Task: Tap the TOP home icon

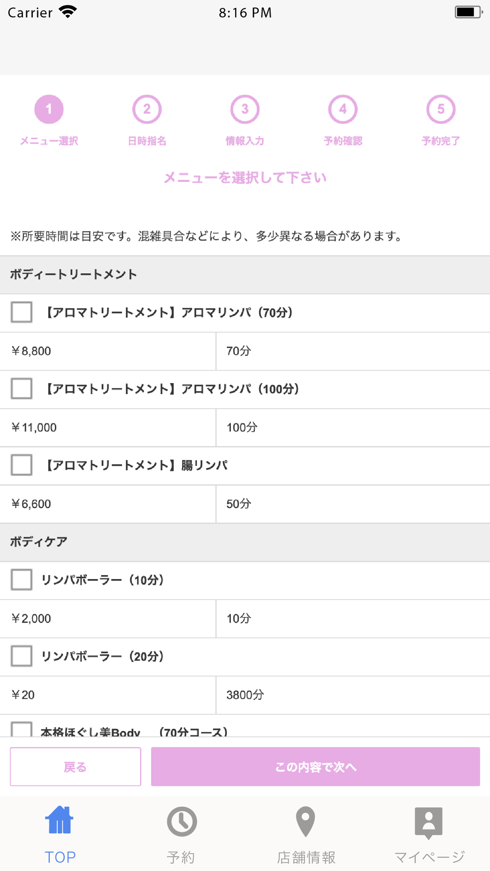Action: [x=60, y=821]
